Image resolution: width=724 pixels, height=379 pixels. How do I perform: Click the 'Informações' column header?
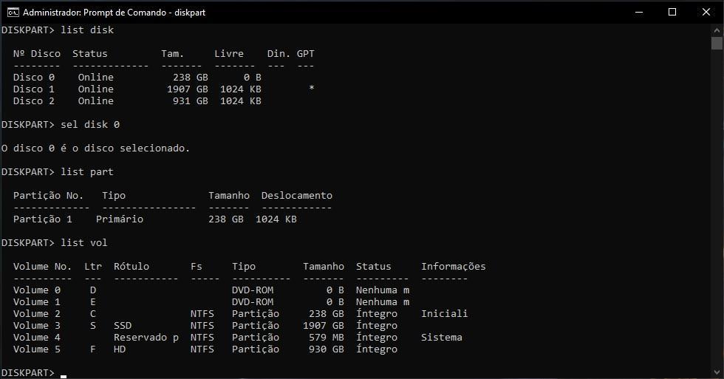pyautogui.click(x=453, y=267)
